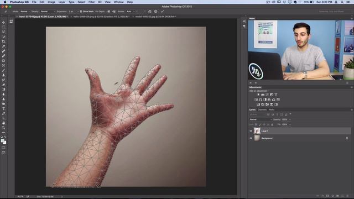Open the macOS Apple menu

(x=5, y=2)
